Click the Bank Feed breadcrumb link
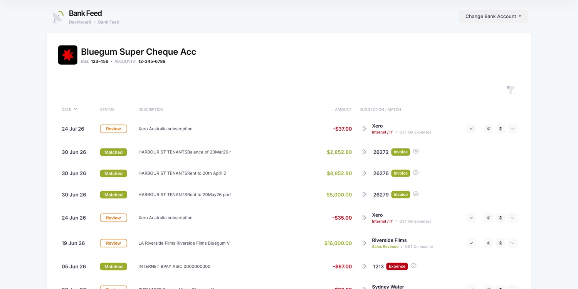Viewport: 578px width, 289px height. [x=109, y=22]
